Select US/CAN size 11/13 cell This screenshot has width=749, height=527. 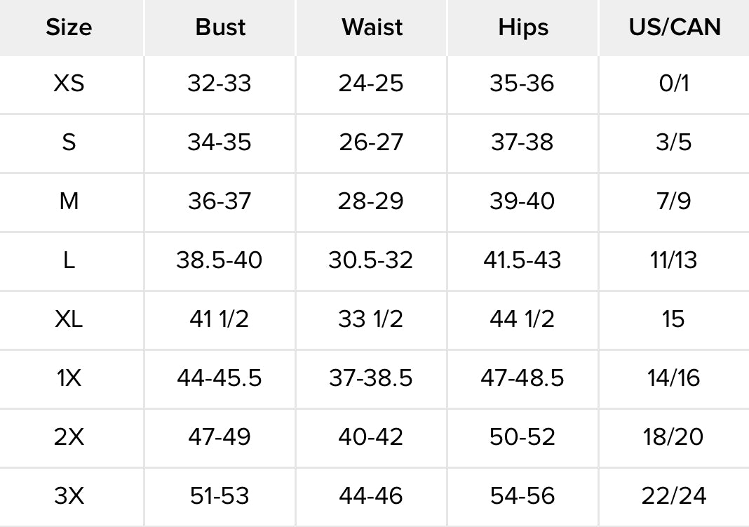[673, 260]
